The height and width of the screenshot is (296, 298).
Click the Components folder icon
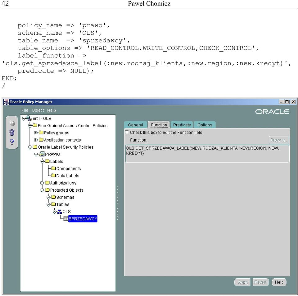point(54,168)
